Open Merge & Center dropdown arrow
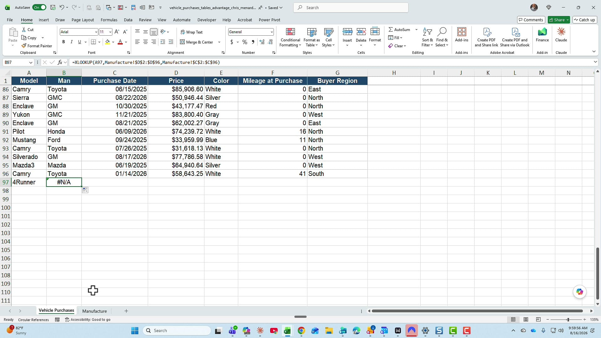The height and width of the screenshot is (338, 601). [x=219, y=42]
